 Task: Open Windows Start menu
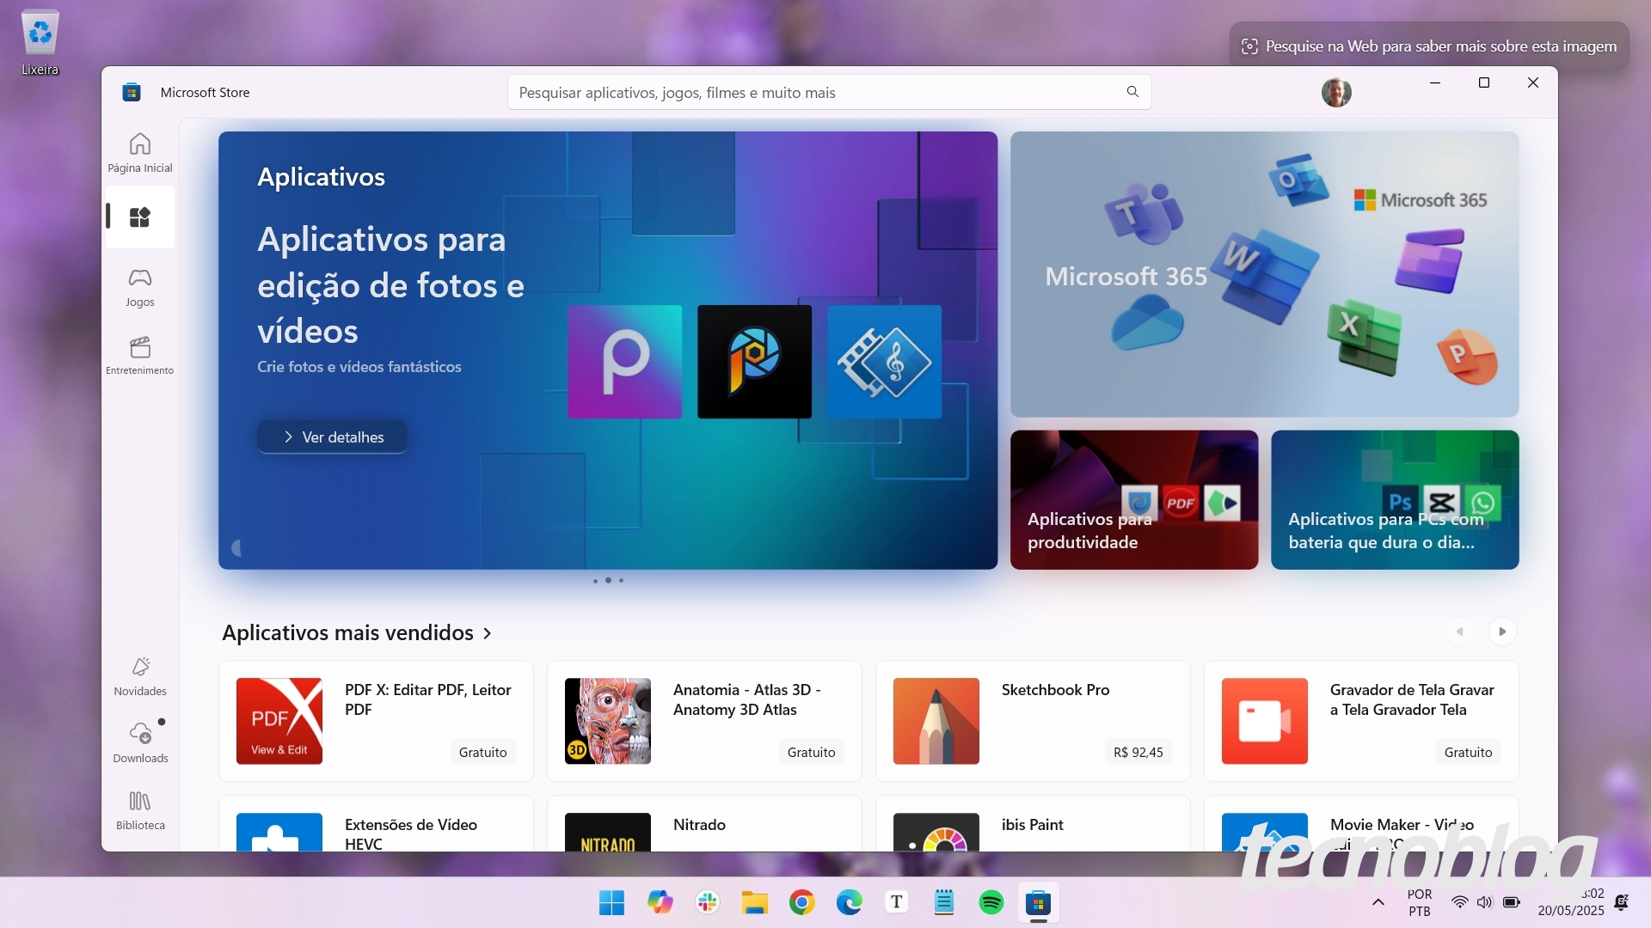(x=611, y=902)
